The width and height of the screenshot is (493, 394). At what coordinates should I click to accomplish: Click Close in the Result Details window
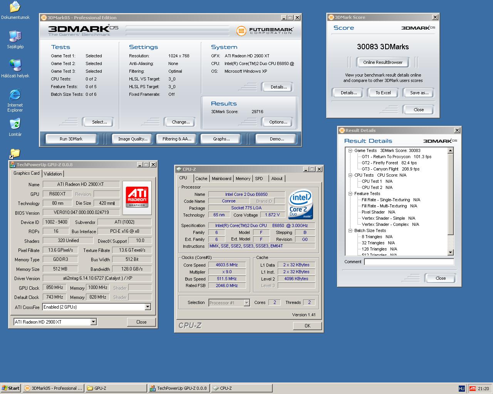(x=441, y=278)
